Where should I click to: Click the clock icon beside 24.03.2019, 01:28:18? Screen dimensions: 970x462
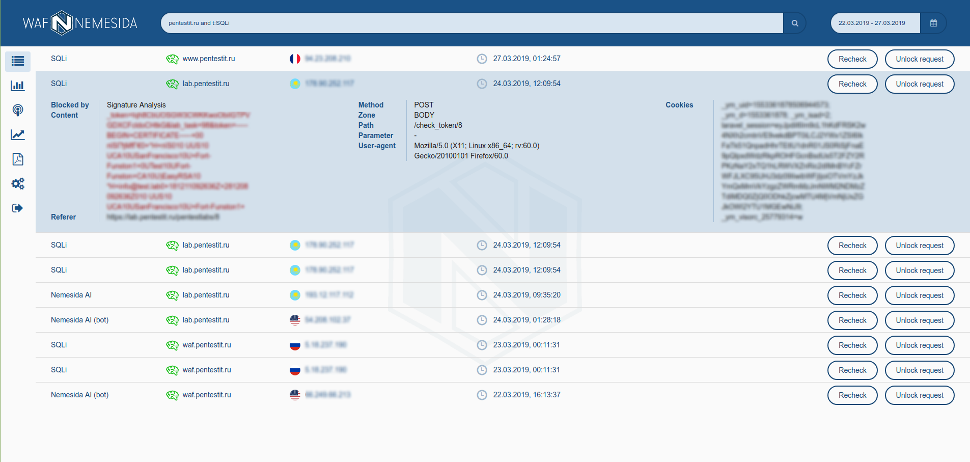pyautogui.click(x=482, y=320)
